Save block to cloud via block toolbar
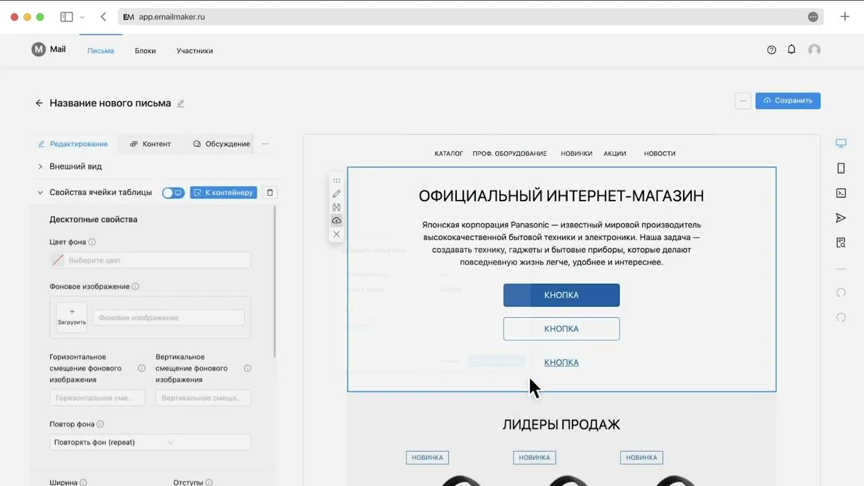Screen dimensions: 864x486 pos(336,221)
